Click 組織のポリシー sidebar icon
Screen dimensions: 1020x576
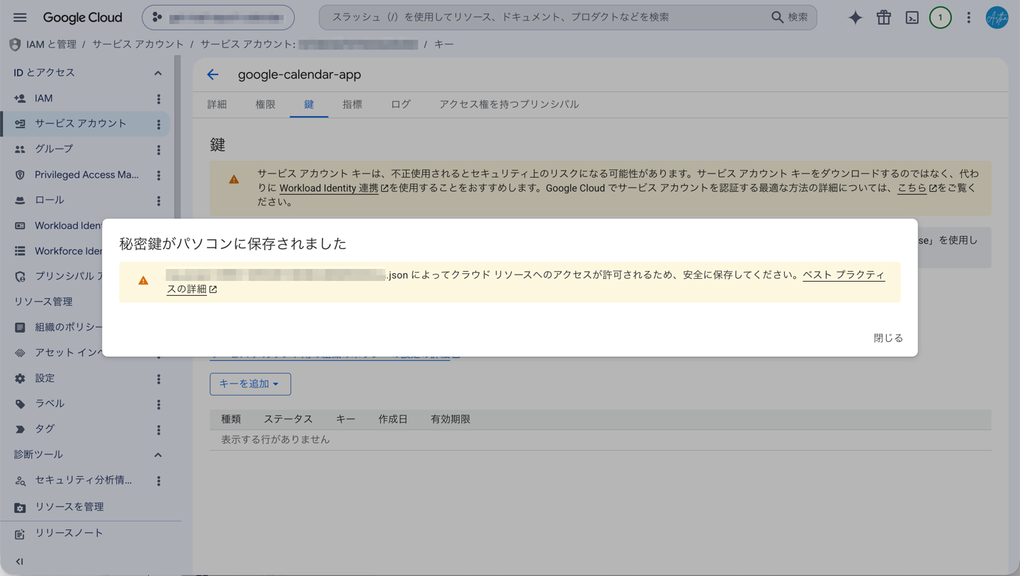[x=20, y=328]
